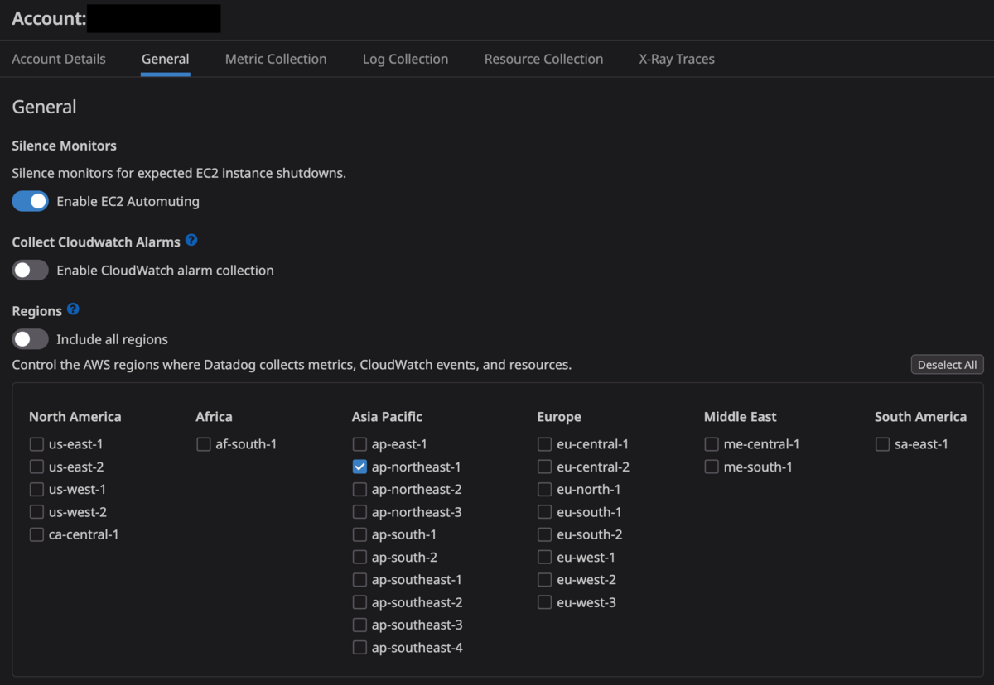The height and width of the screenshot is (685, 994).
Task: Select the ap-southeast-1 checkbox
Action: [x=359, y=580]
